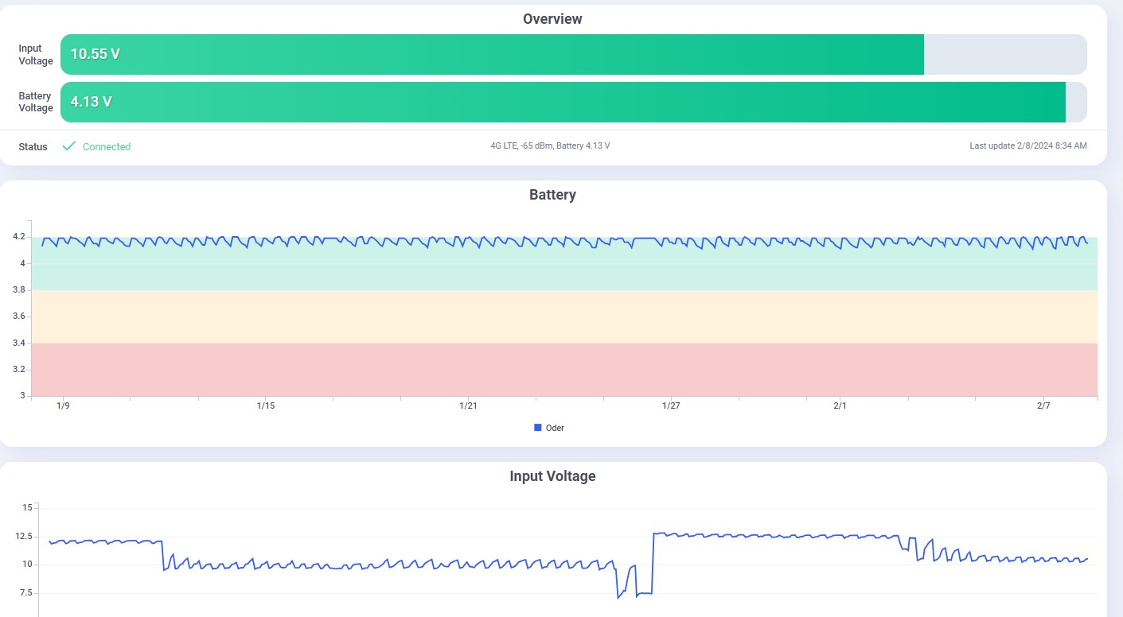Click the green Connected checkmark icon
The width and height of the screenshot is (1123, 617).
click(69, 146)
